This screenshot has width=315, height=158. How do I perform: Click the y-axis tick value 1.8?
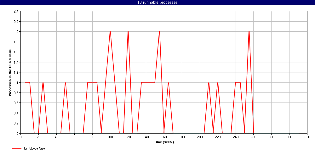(16, 42)
